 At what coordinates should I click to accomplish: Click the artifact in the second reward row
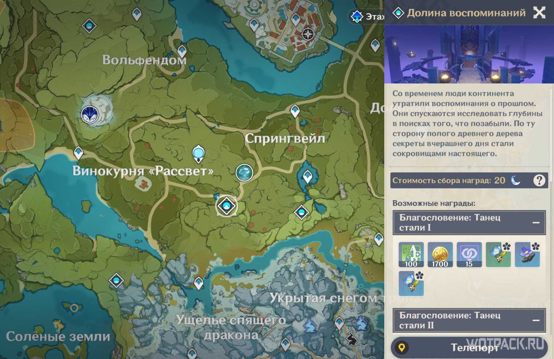click(411, 283)
